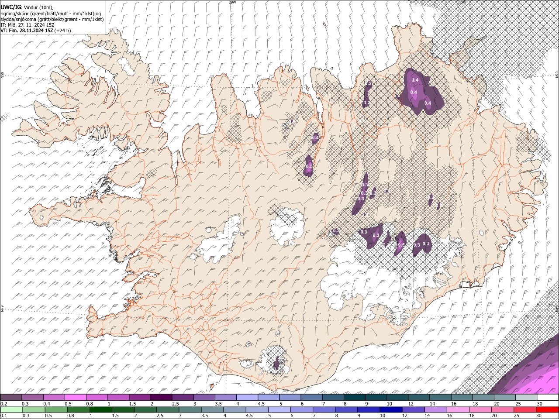This screenshot has width=559, height=419.
Task: Click the '(+24 h)' forecast offset text
Action: point(63,31)
